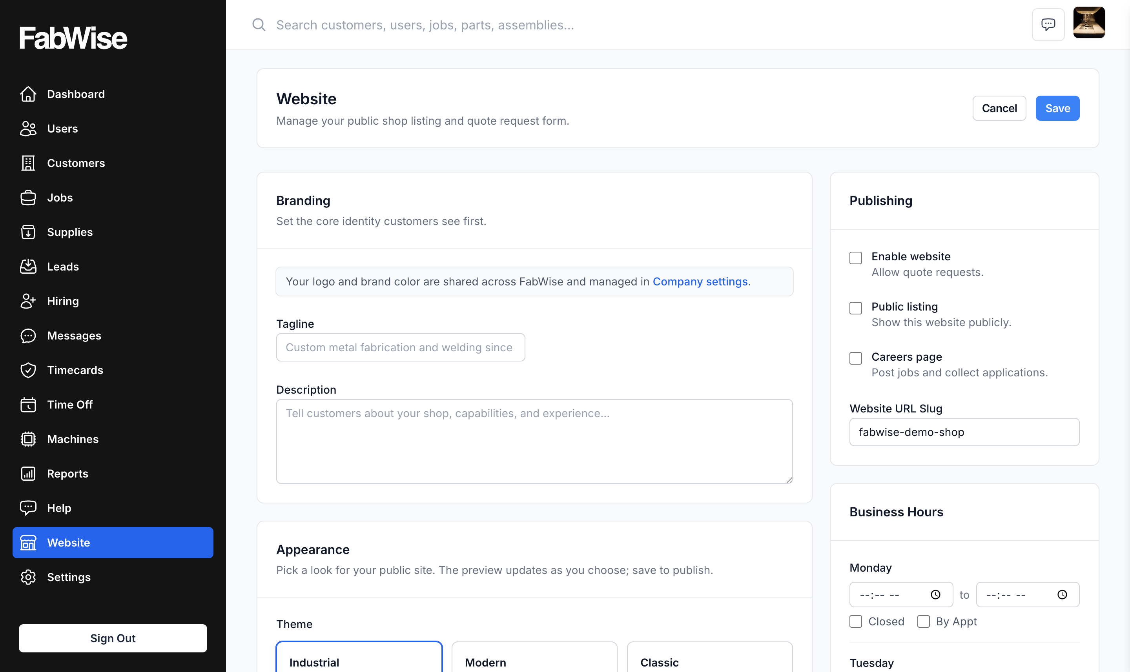The image size is (1130, 672).
Task: Click the Website storefront icon
Action: [x=28, y=543]
